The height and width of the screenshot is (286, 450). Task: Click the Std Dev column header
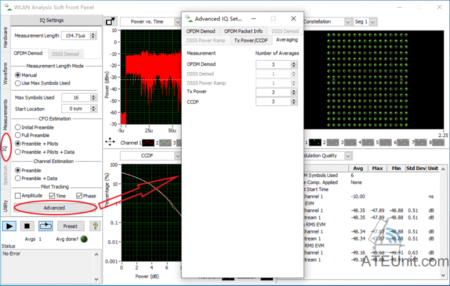tap(416, 168)
